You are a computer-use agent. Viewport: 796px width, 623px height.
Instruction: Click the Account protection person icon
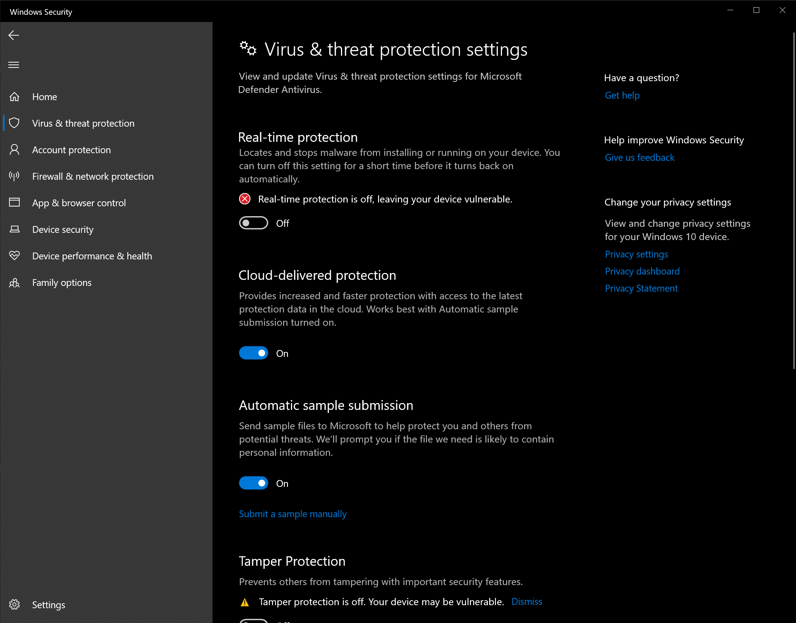tap(14, 150)
